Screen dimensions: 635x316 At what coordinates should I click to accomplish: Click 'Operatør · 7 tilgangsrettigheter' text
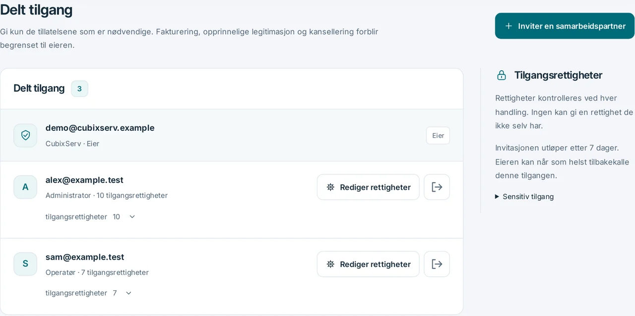pos(97,272)
